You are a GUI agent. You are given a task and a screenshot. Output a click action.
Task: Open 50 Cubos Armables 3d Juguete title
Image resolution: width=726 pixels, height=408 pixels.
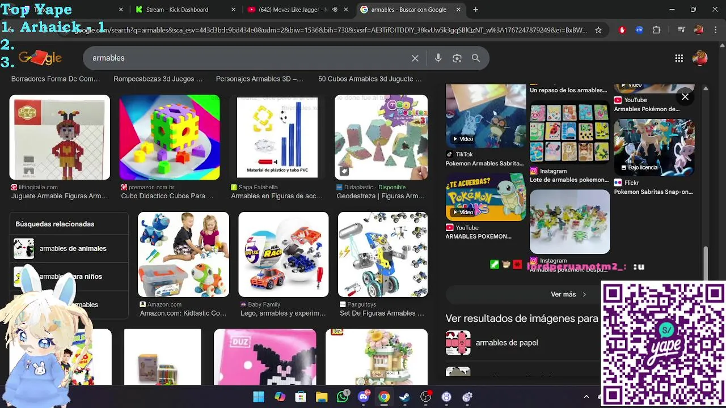370,79
